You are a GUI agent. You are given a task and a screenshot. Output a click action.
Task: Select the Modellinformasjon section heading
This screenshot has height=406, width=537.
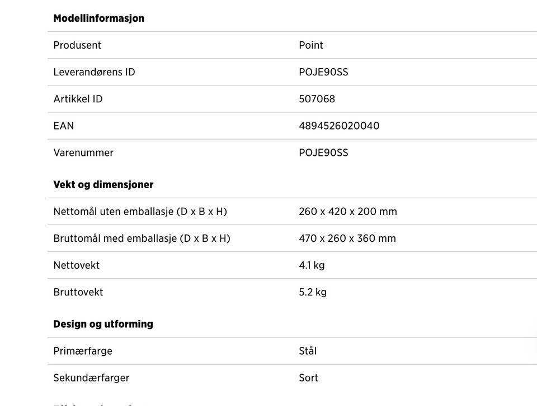click(98, 18)
